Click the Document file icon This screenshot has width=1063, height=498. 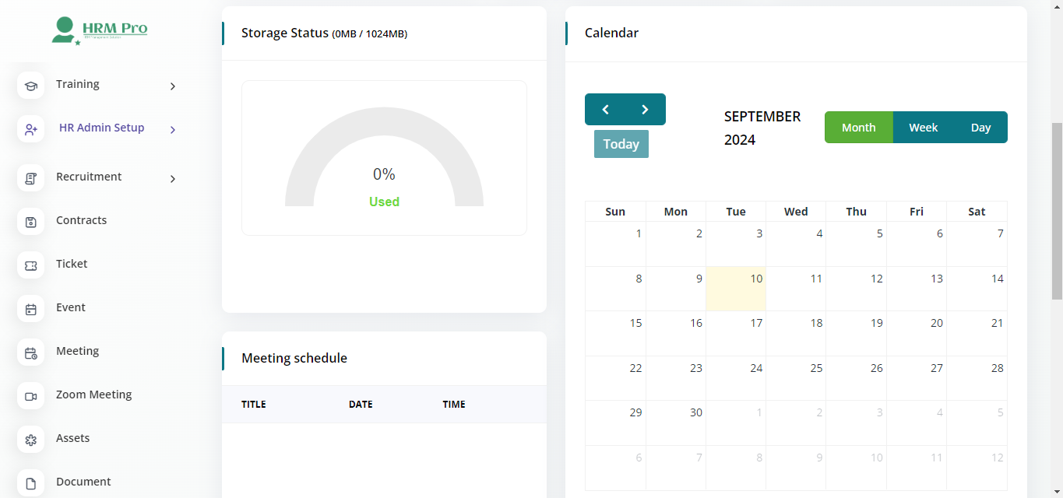(x=31, y=483)
